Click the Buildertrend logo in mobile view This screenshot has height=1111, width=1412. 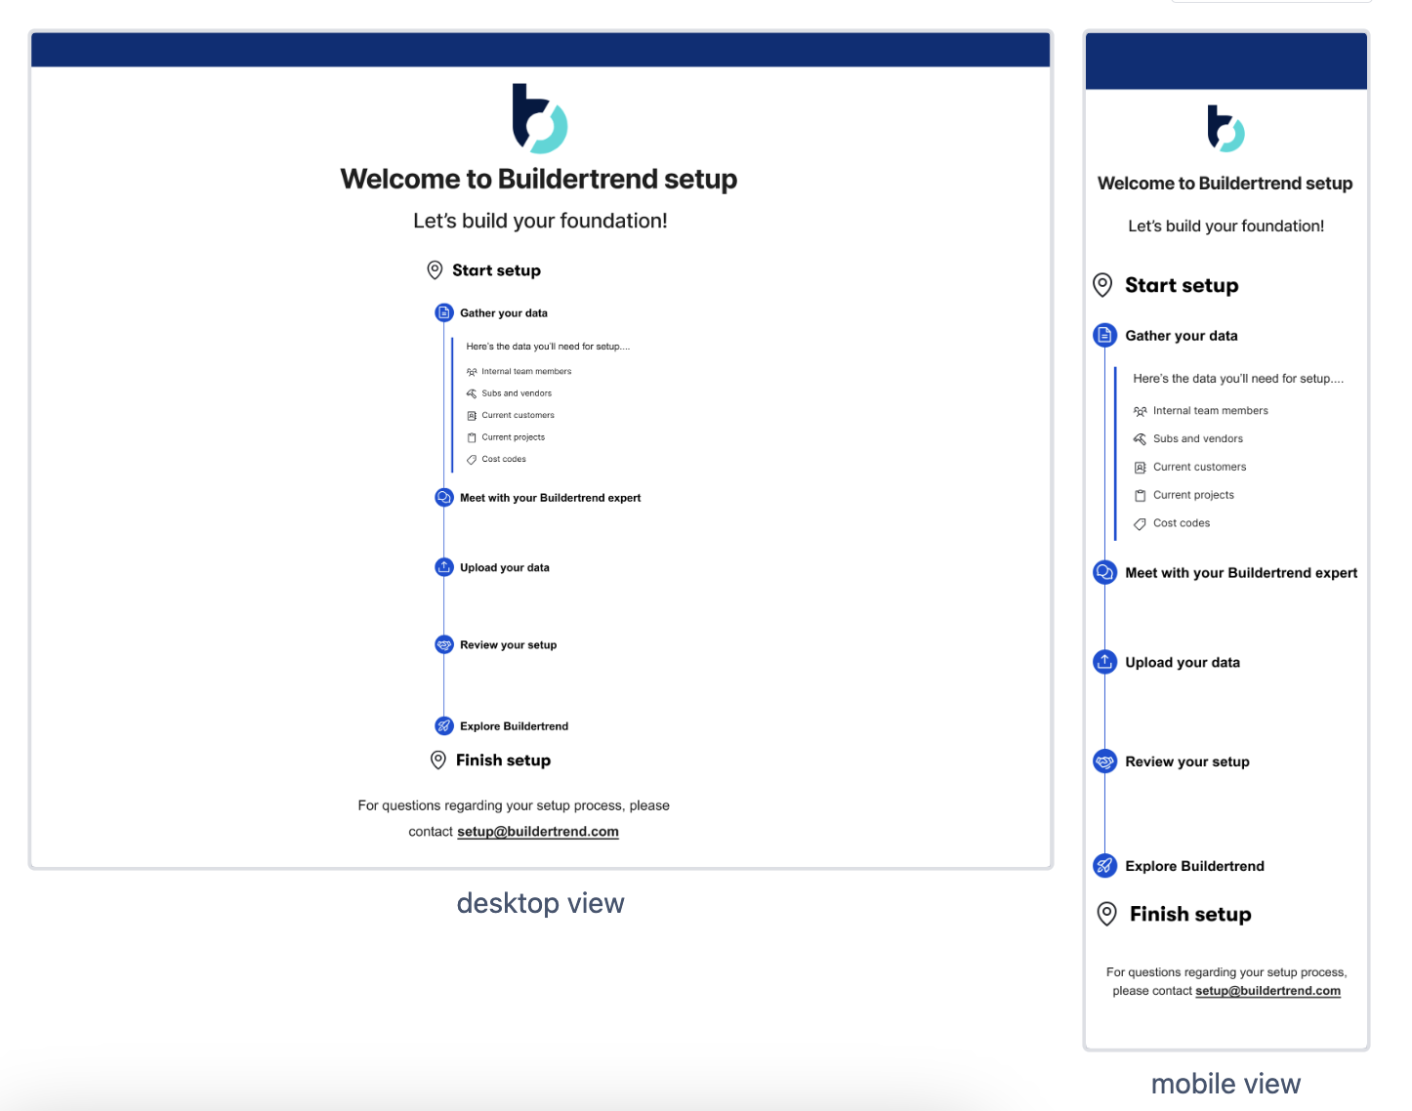pyautogui.click(x=1225, y=128)
